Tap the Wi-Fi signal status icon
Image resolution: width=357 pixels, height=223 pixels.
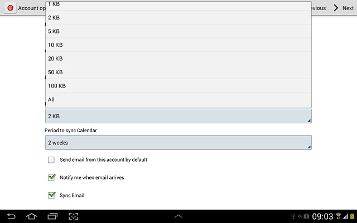pyautogui.click(x=338, y=216)
